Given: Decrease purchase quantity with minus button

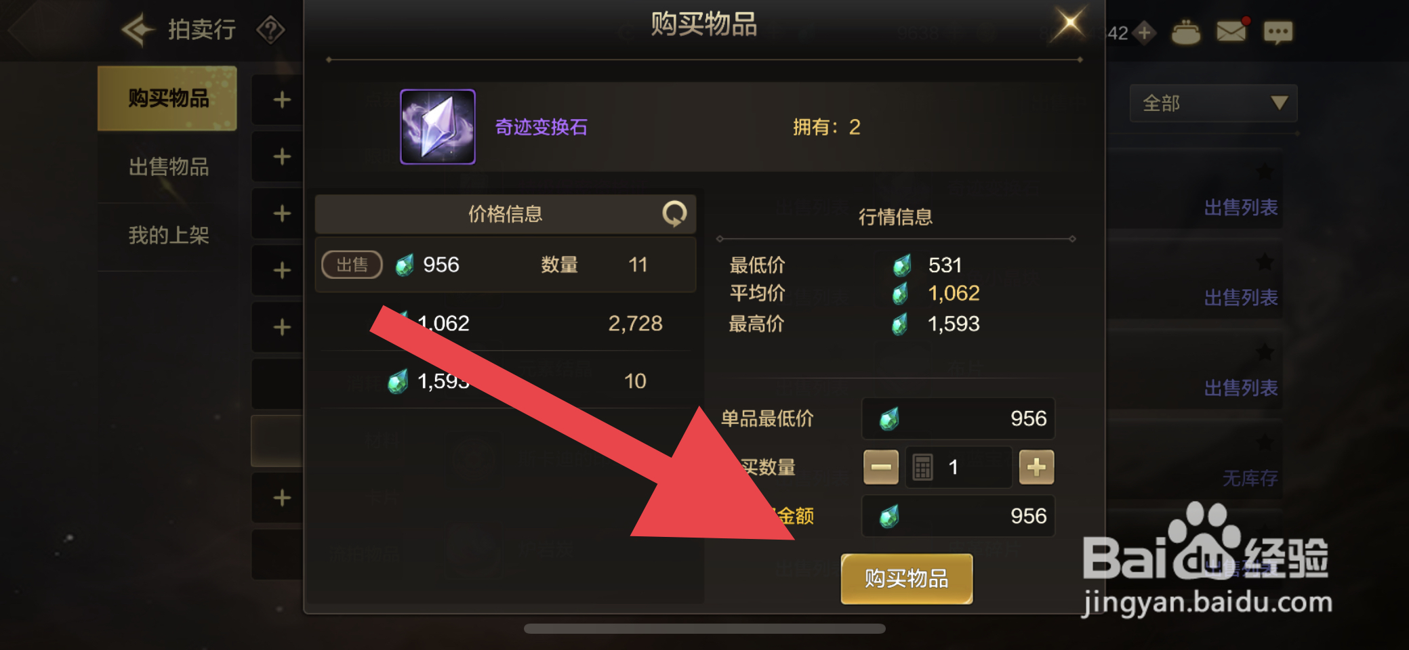Looking at the screenshot, I should [880, 467].
